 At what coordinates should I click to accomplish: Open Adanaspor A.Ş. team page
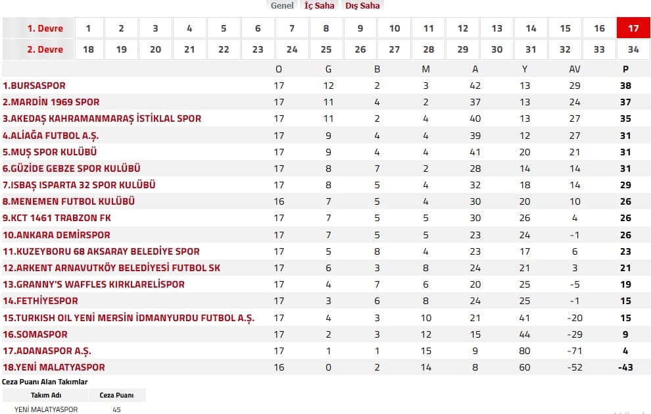(47, 351)
